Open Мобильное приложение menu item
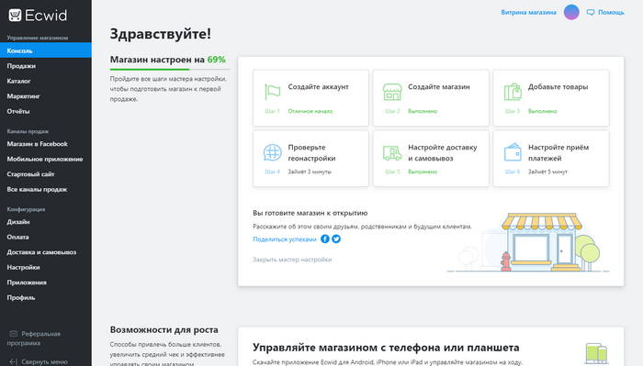Viewport: 643px width, 366px height. point(45,160)
